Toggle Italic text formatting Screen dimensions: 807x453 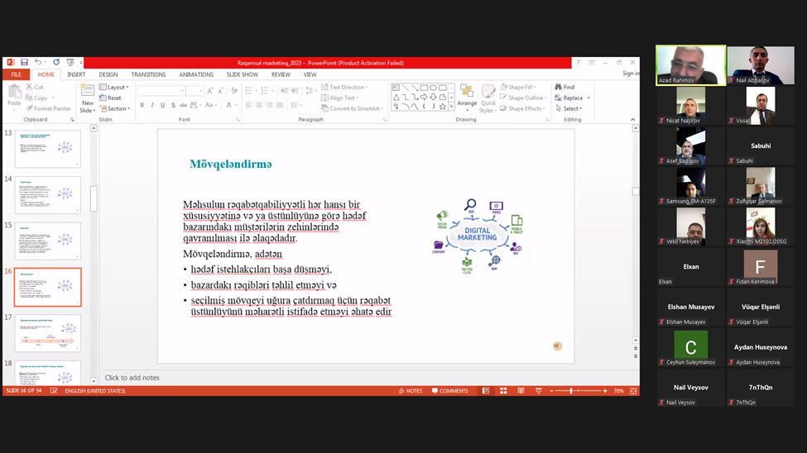[151, 106]
